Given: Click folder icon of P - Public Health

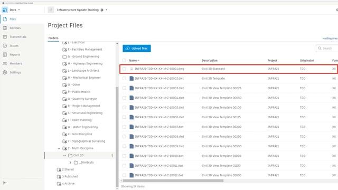Looking at the screenshot, I should (64, 92).
